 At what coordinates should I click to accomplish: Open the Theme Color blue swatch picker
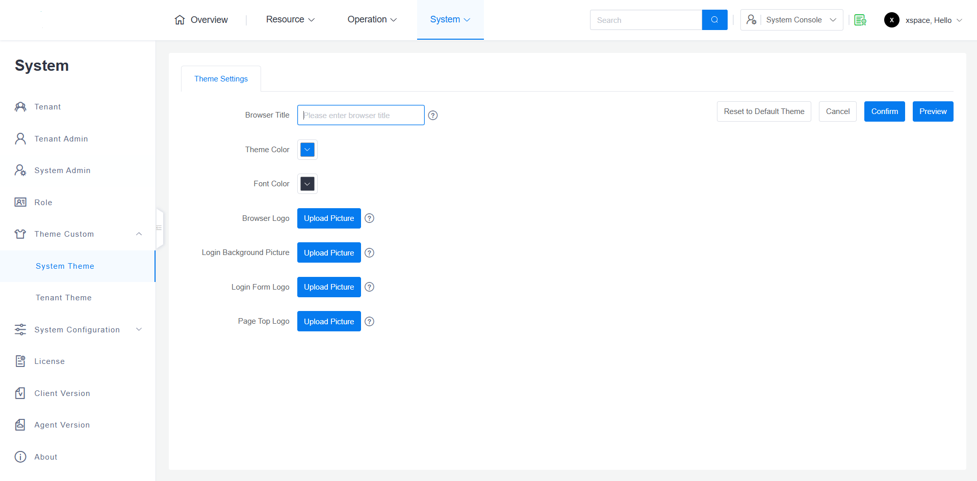[307, 150]
